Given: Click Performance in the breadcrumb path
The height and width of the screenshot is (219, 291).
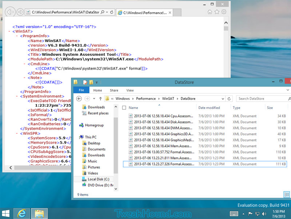Looking at the screenshot, I should [x=146, y=98].
